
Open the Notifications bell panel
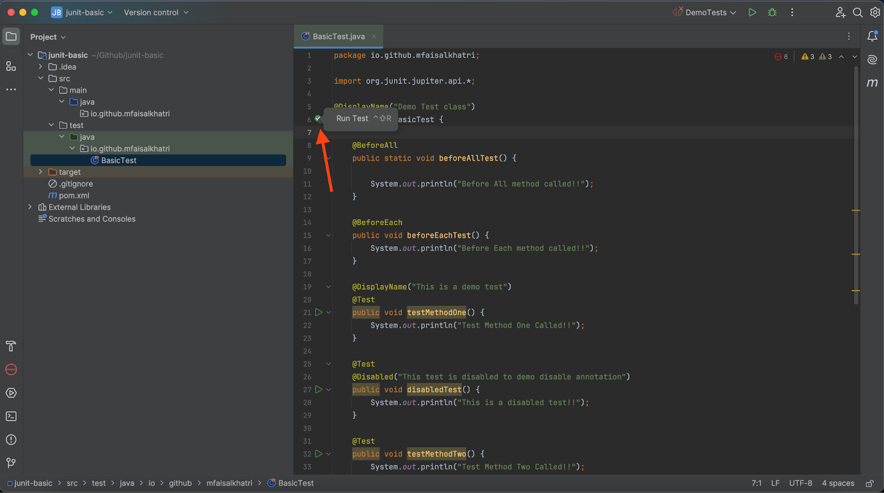pyautogui.click(x=872, y=36)
